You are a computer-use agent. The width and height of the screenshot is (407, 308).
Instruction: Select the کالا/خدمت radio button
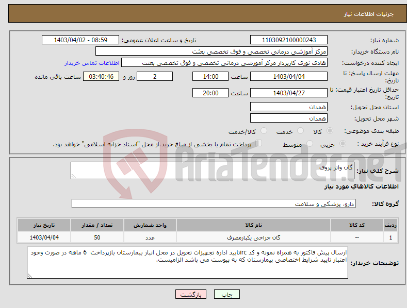tap(264, 131)
